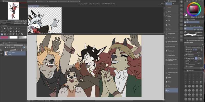
Task: Click Cut in Quick Access
Action: 172,21
